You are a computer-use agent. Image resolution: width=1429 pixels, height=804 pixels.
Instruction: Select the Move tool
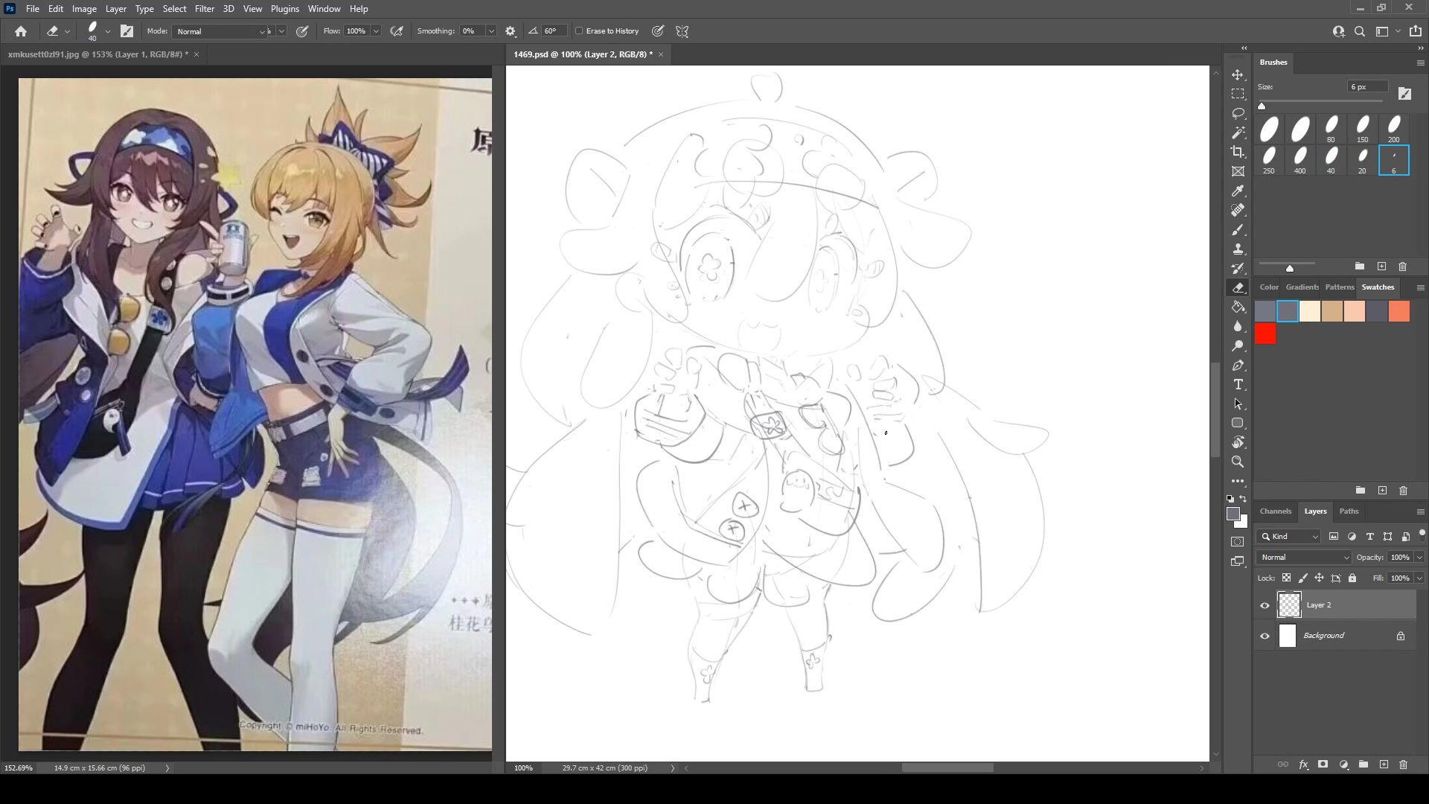1238,75
